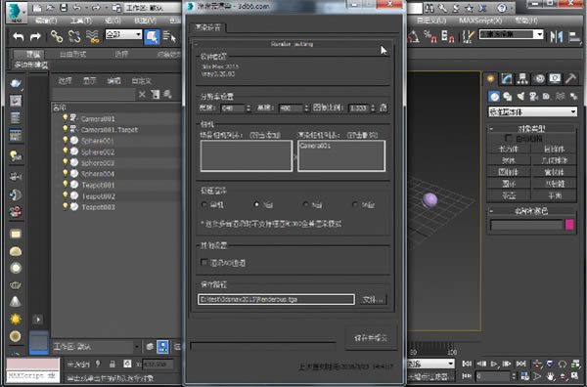Open the Create command panel tab

coord(491,78)
